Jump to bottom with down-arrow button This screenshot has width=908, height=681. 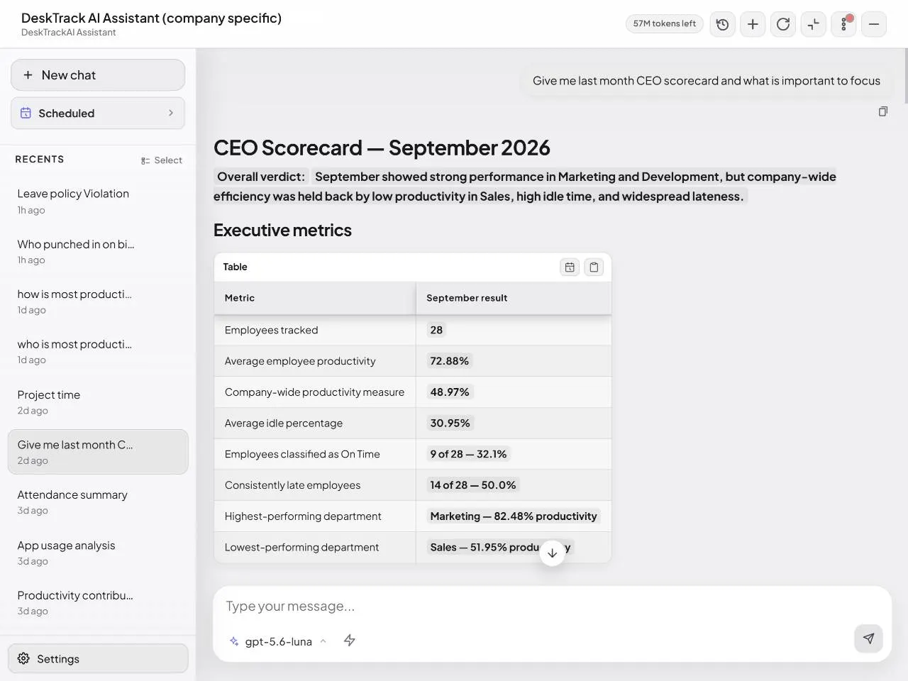point(552,553)
